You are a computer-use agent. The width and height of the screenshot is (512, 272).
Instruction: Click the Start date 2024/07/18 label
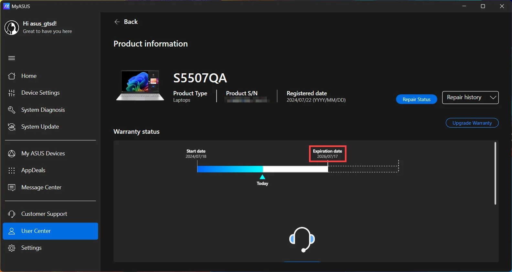click(x=196, y=154)
